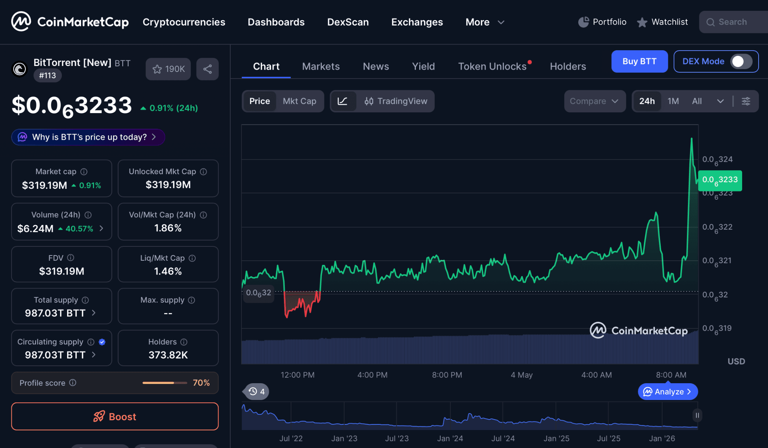
Task: Open the DexScan menu
Action: coord(348,22)
